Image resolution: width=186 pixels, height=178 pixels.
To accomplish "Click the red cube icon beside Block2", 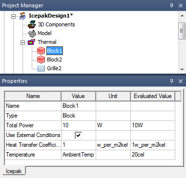I will click(x=41, y=59).
